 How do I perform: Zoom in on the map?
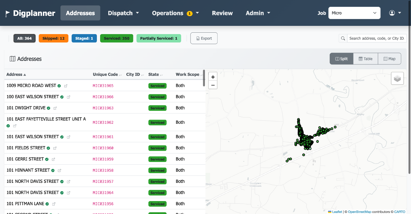pyautogui.click(x=213, y=77)
